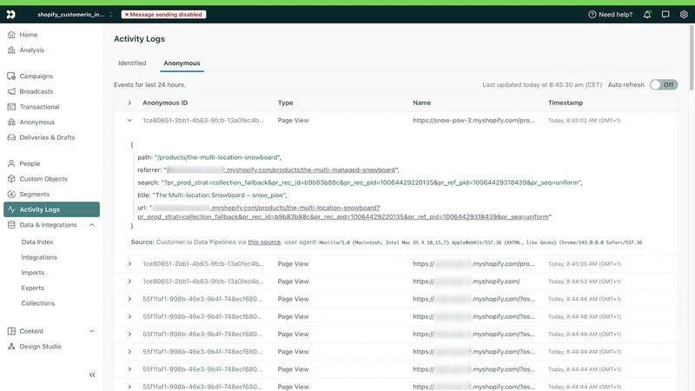Follow the 'this source' link
The width and height of the screenshot is (695, 391).
(264, 242)
